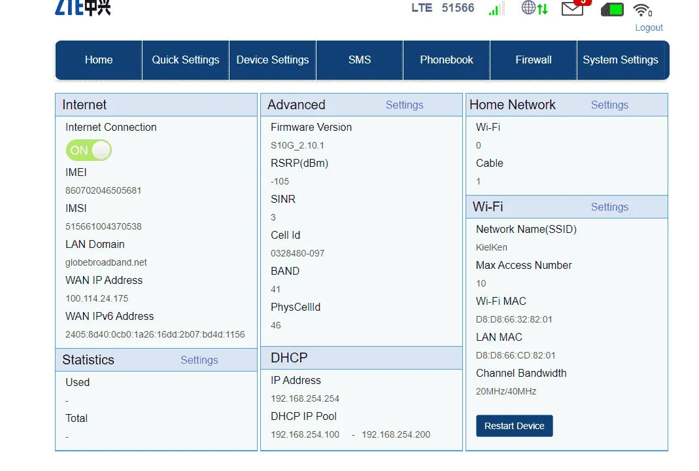Select the IMSI value 515661004370538
This screenshot has width=699, height=471.
(x=103, y=226)
